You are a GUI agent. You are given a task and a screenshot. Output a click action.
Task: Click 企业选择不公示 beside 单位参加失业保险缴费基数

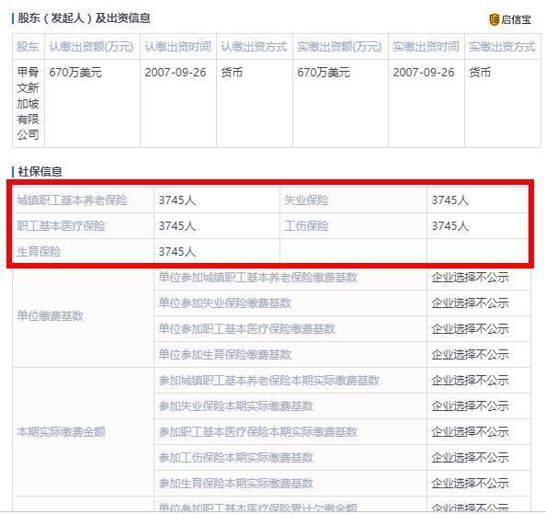click(470, 303)
